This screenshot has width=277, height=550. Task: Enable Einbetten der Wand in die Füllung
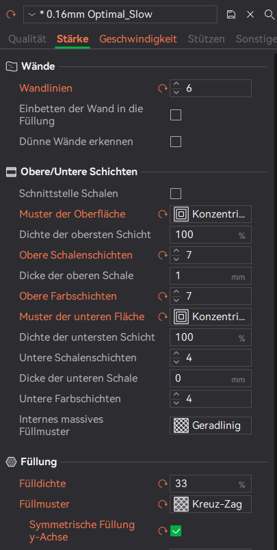[176, 115]
